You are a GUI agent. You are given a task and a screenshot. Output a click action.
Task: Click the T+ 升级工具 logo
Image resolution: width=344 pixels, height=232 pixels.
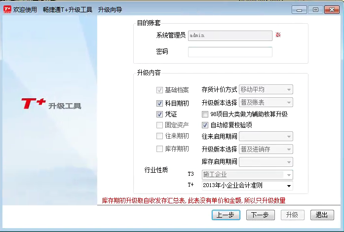tap(51, 104)
